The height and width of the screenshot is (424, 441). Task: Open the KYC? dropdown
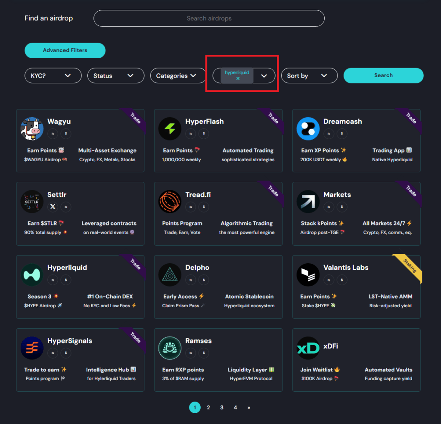pyautogui.click(x=53, y=75)
